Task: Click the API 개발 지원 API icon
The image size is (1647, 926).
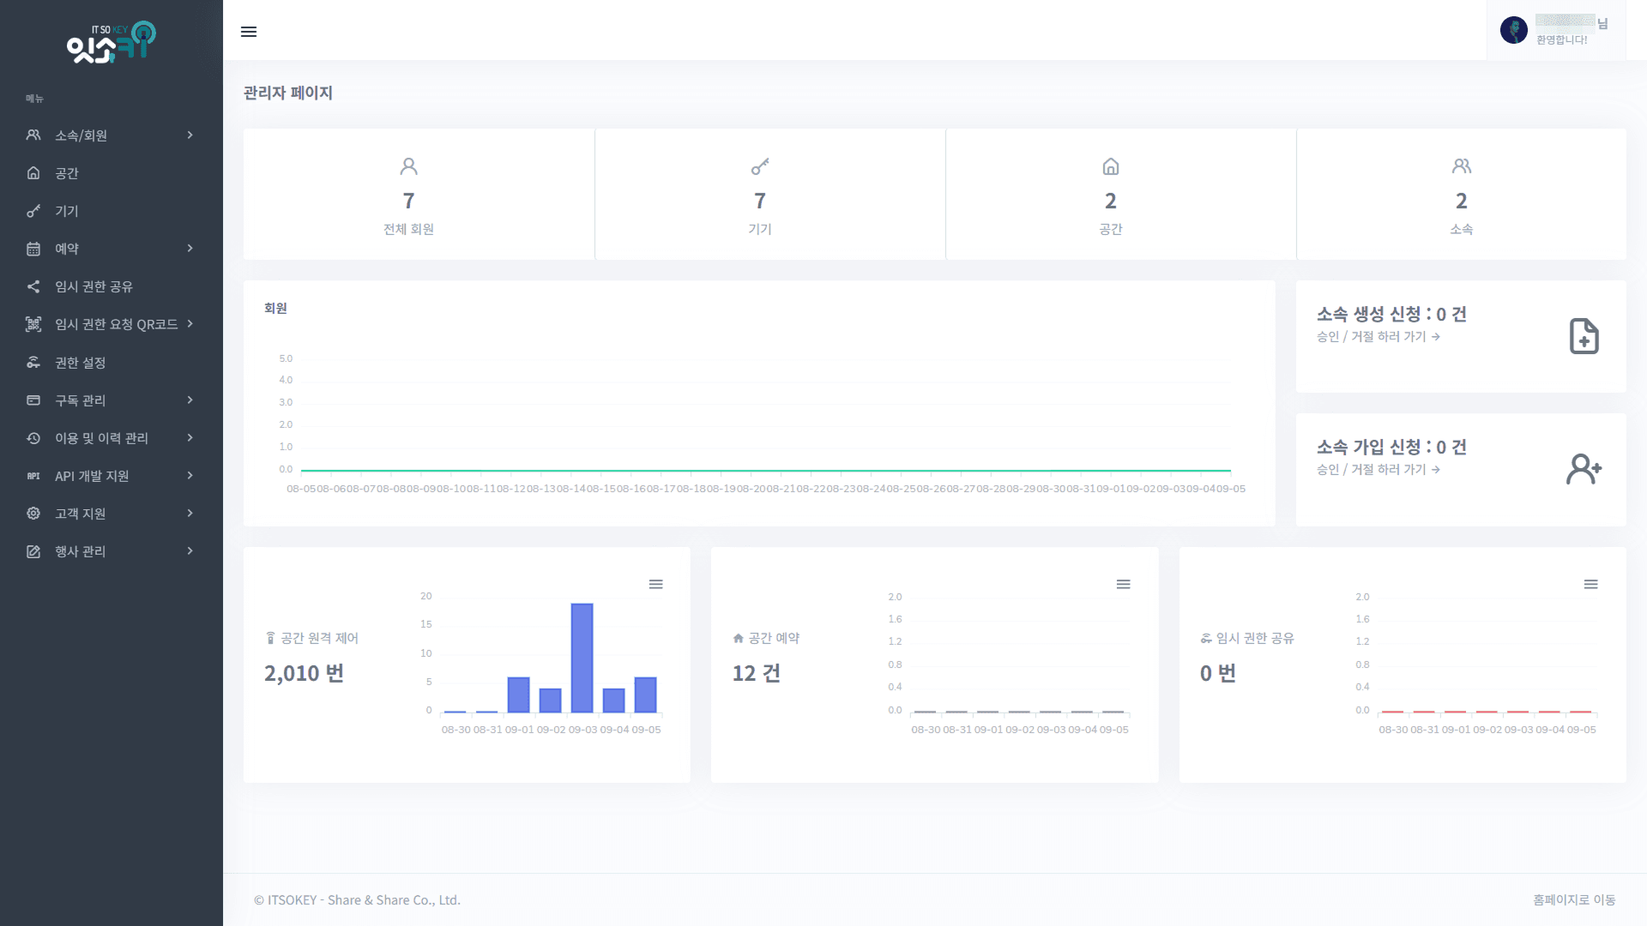Action: point(33,475)
